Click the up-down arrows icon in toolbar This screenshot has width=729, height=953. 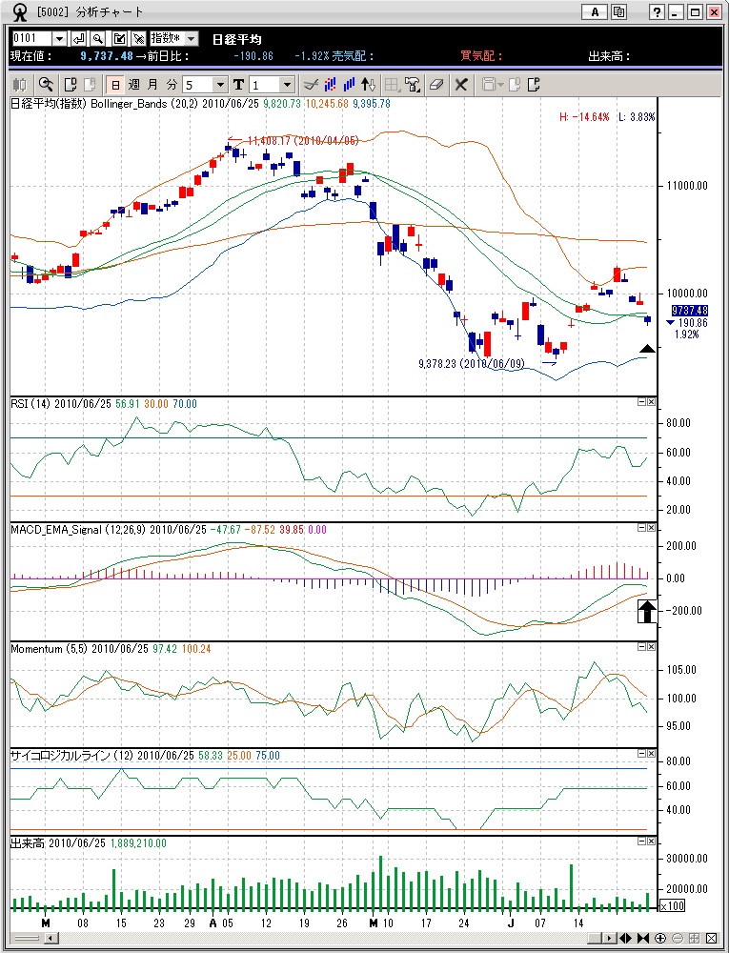pos(370,84)
